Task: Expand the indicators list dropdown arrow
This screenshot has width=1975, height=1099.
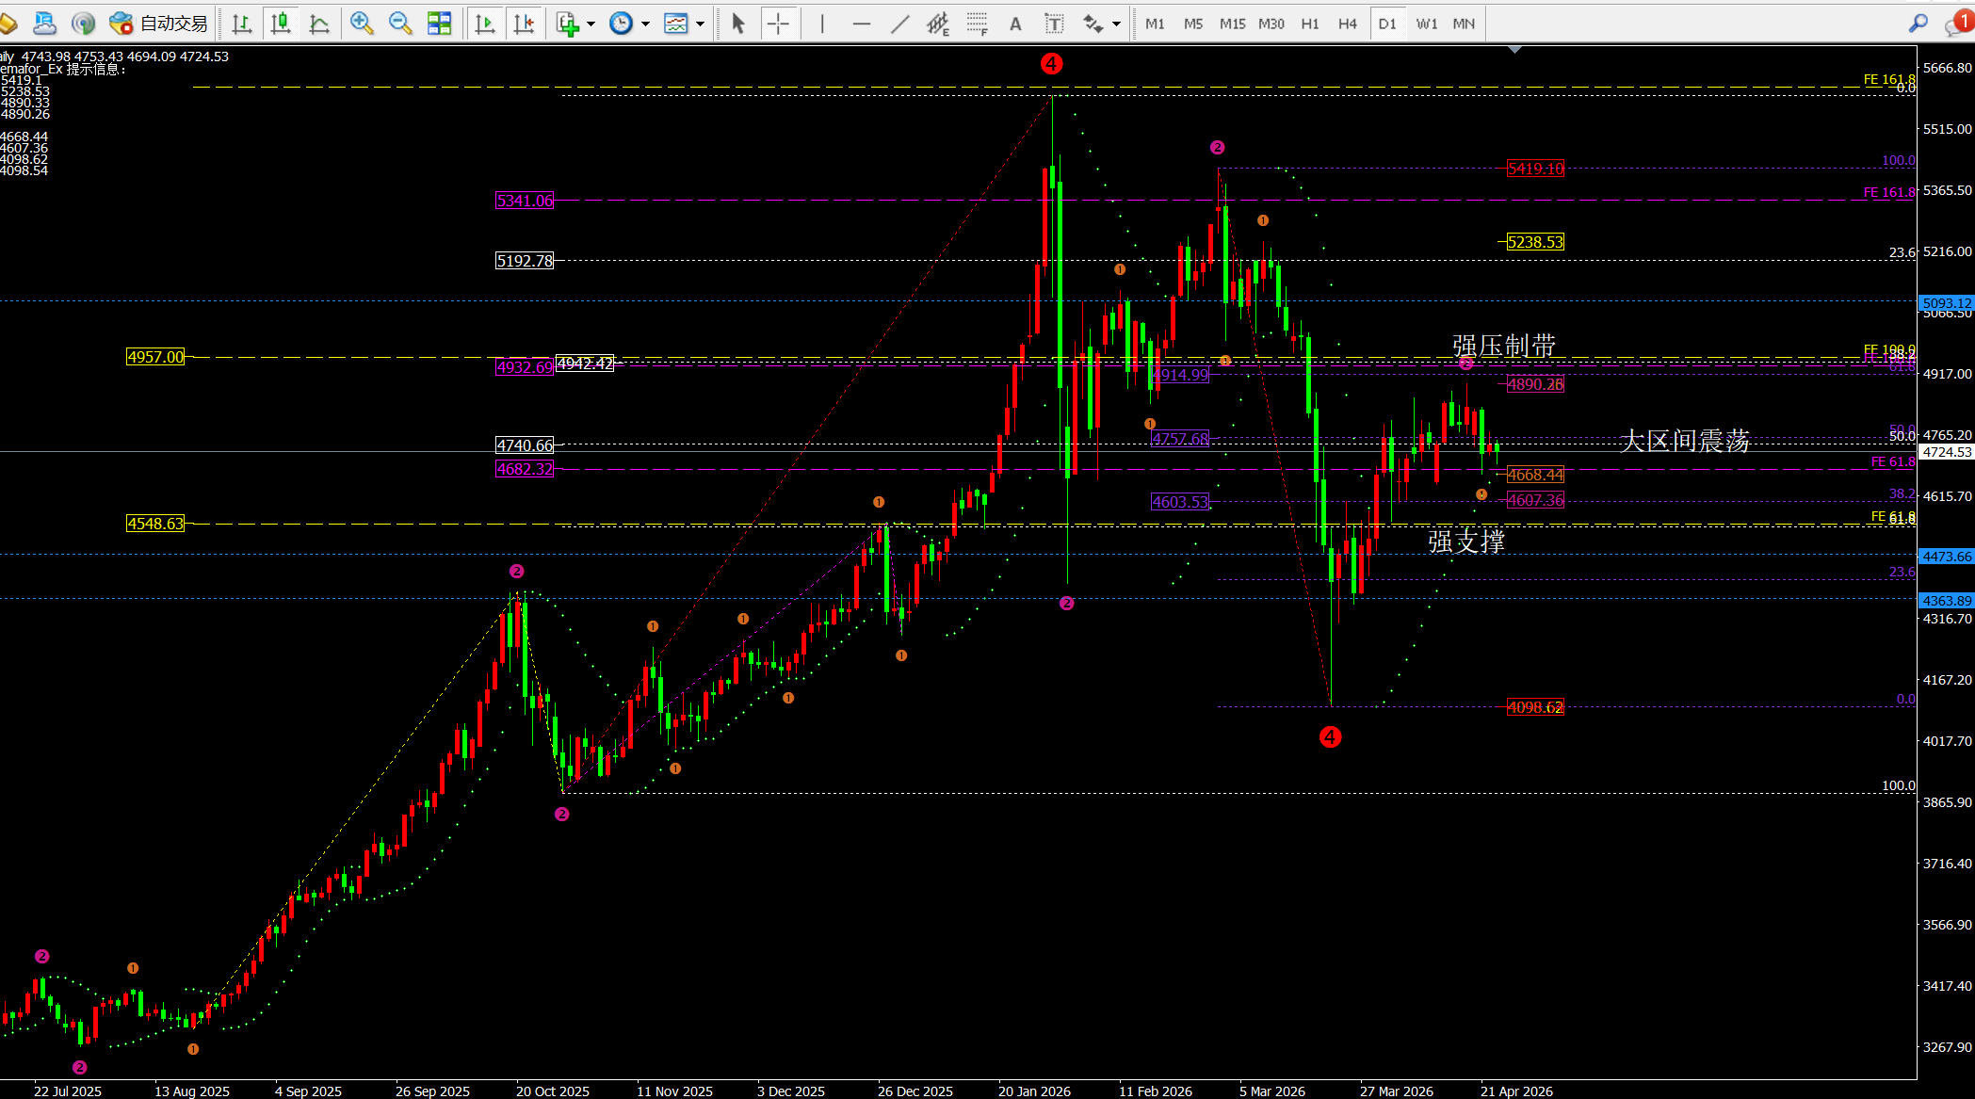Action: pos(591,24)
